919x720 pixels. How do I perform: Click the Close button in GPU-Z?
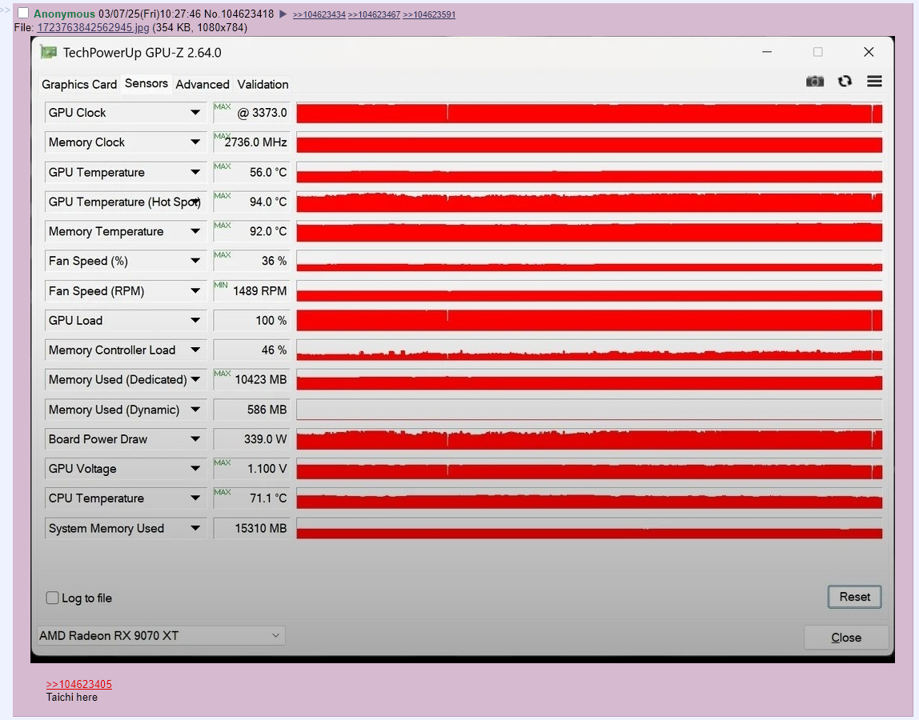pos(846,638)
